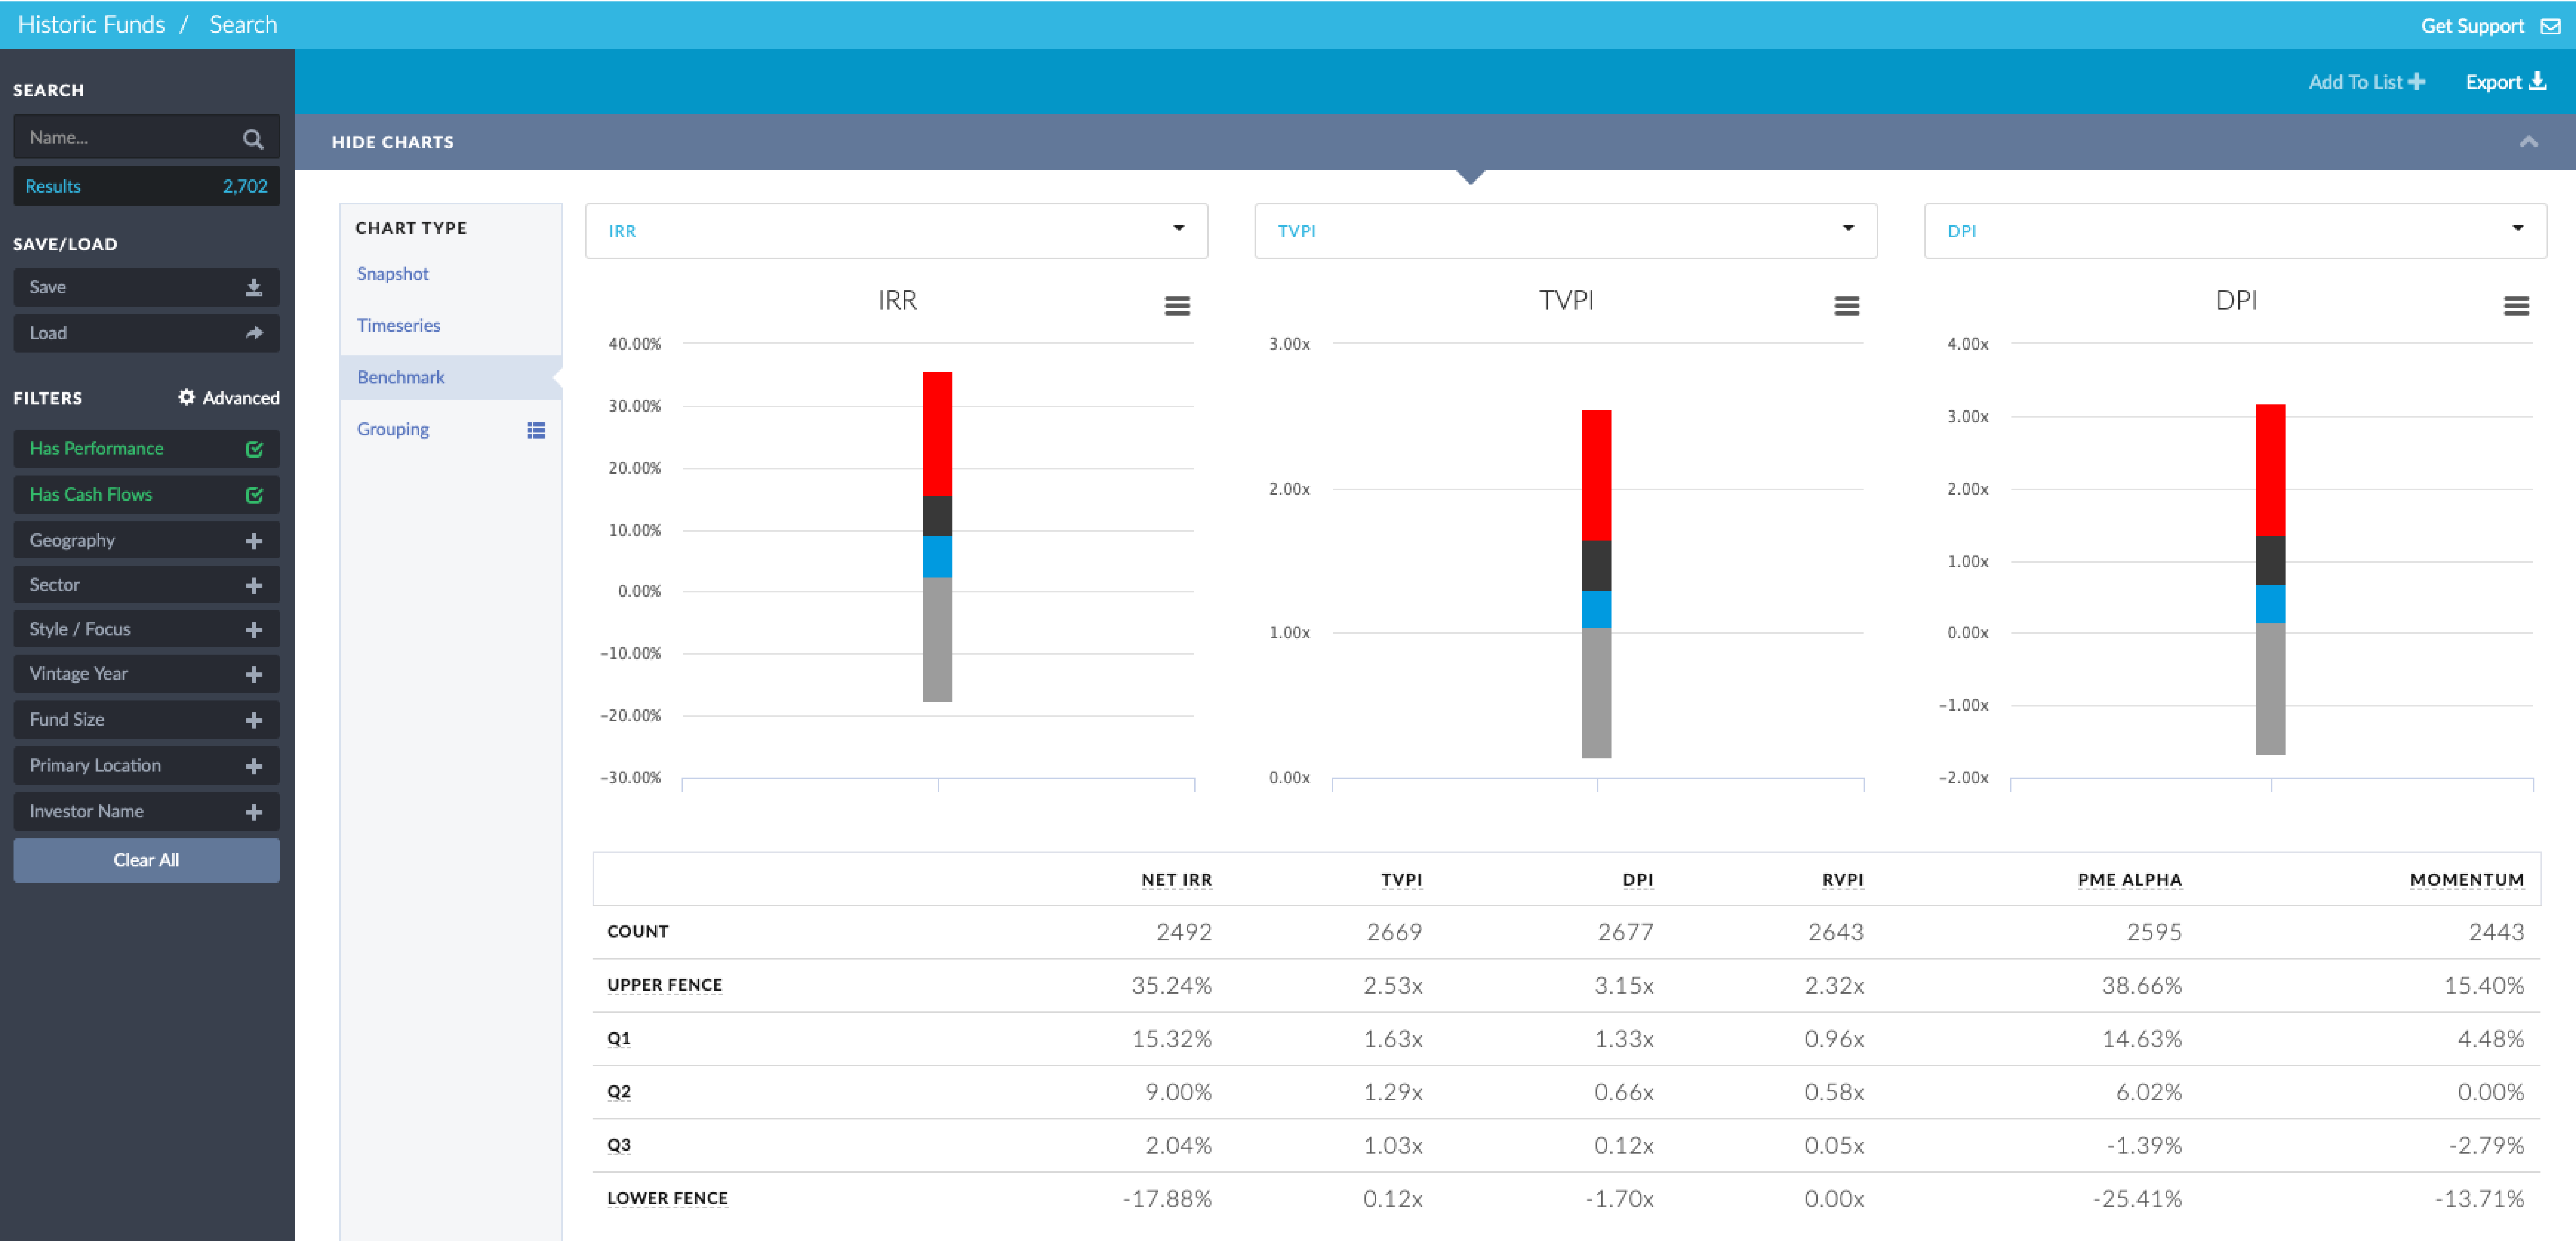Click the Save download icon
Screen dimensions: 2576x1241
tap(254, 287)
